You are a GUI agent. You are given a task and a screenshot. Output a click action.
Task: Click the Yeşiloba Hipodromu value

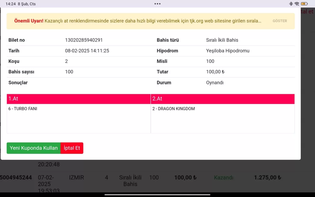[228, 51]
